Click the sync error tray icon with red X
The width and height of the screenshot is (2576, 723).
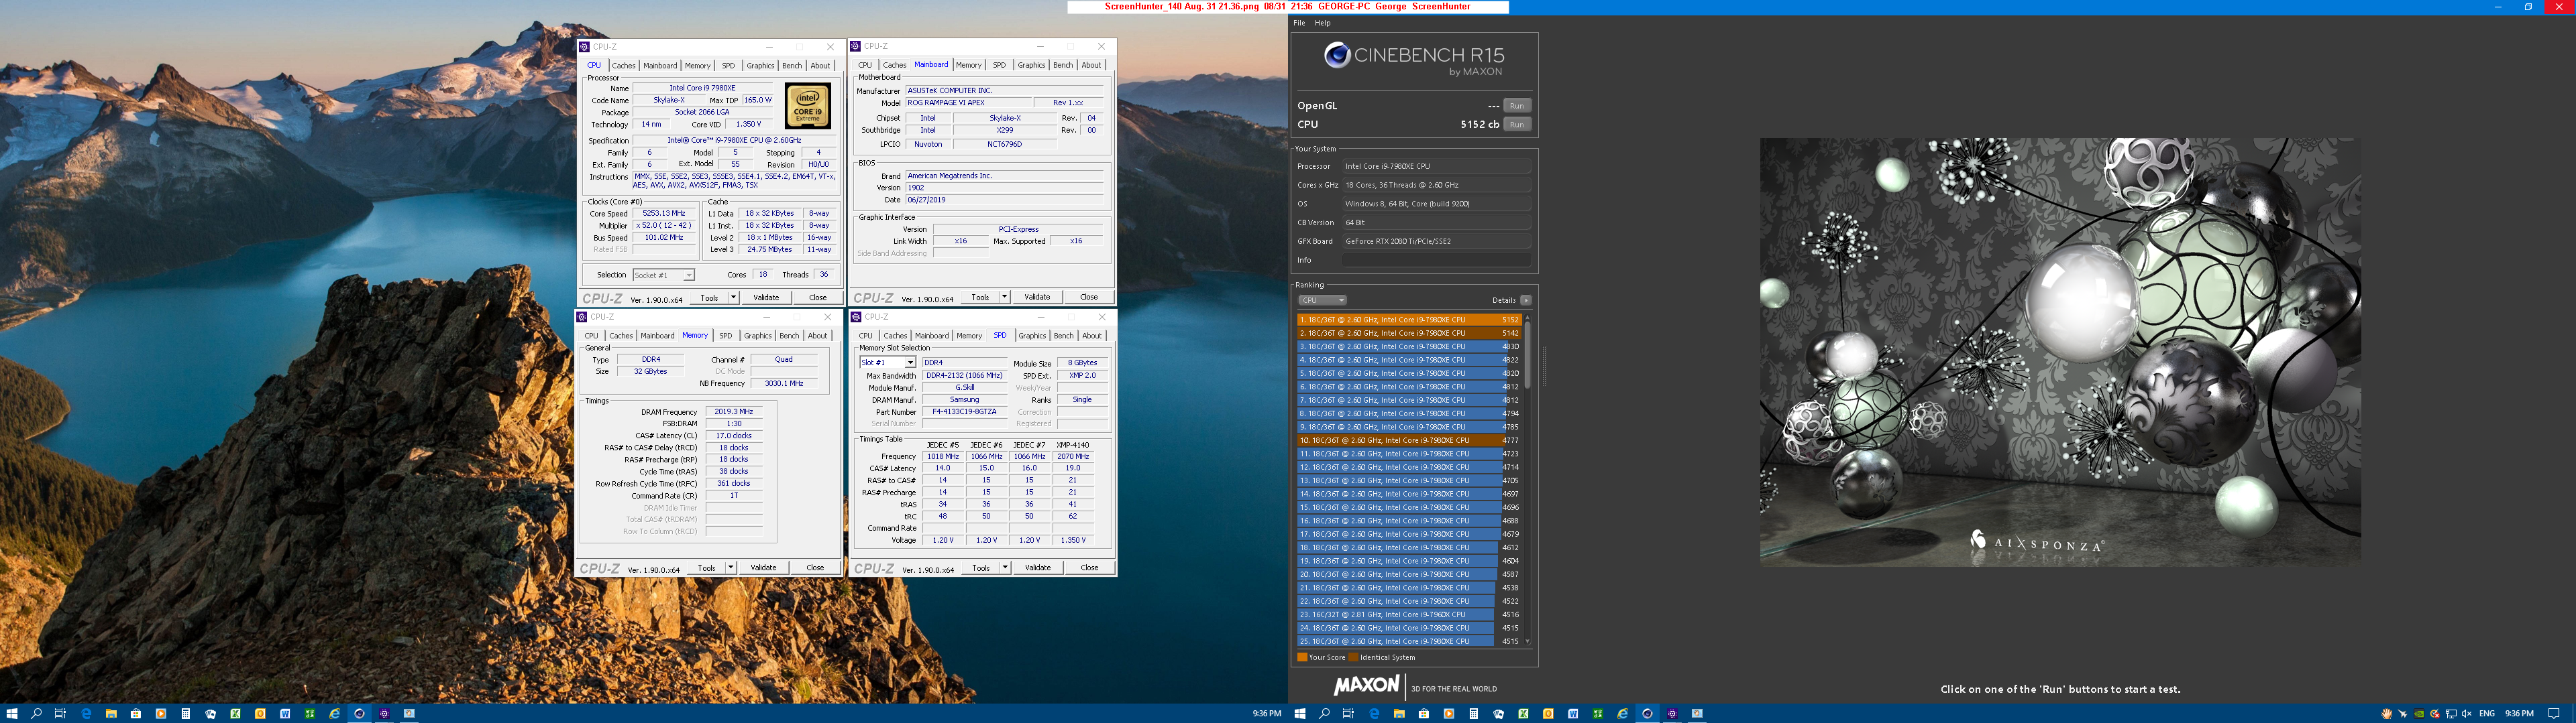pyautogui.click(x=2435, y=713)
